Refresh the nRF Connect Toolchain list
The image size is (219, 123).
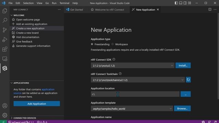188,80
